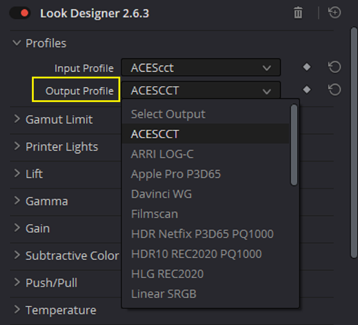Expand the Temperature section
This screenshot has height=325, width=358.
click(x=17, y=310)
